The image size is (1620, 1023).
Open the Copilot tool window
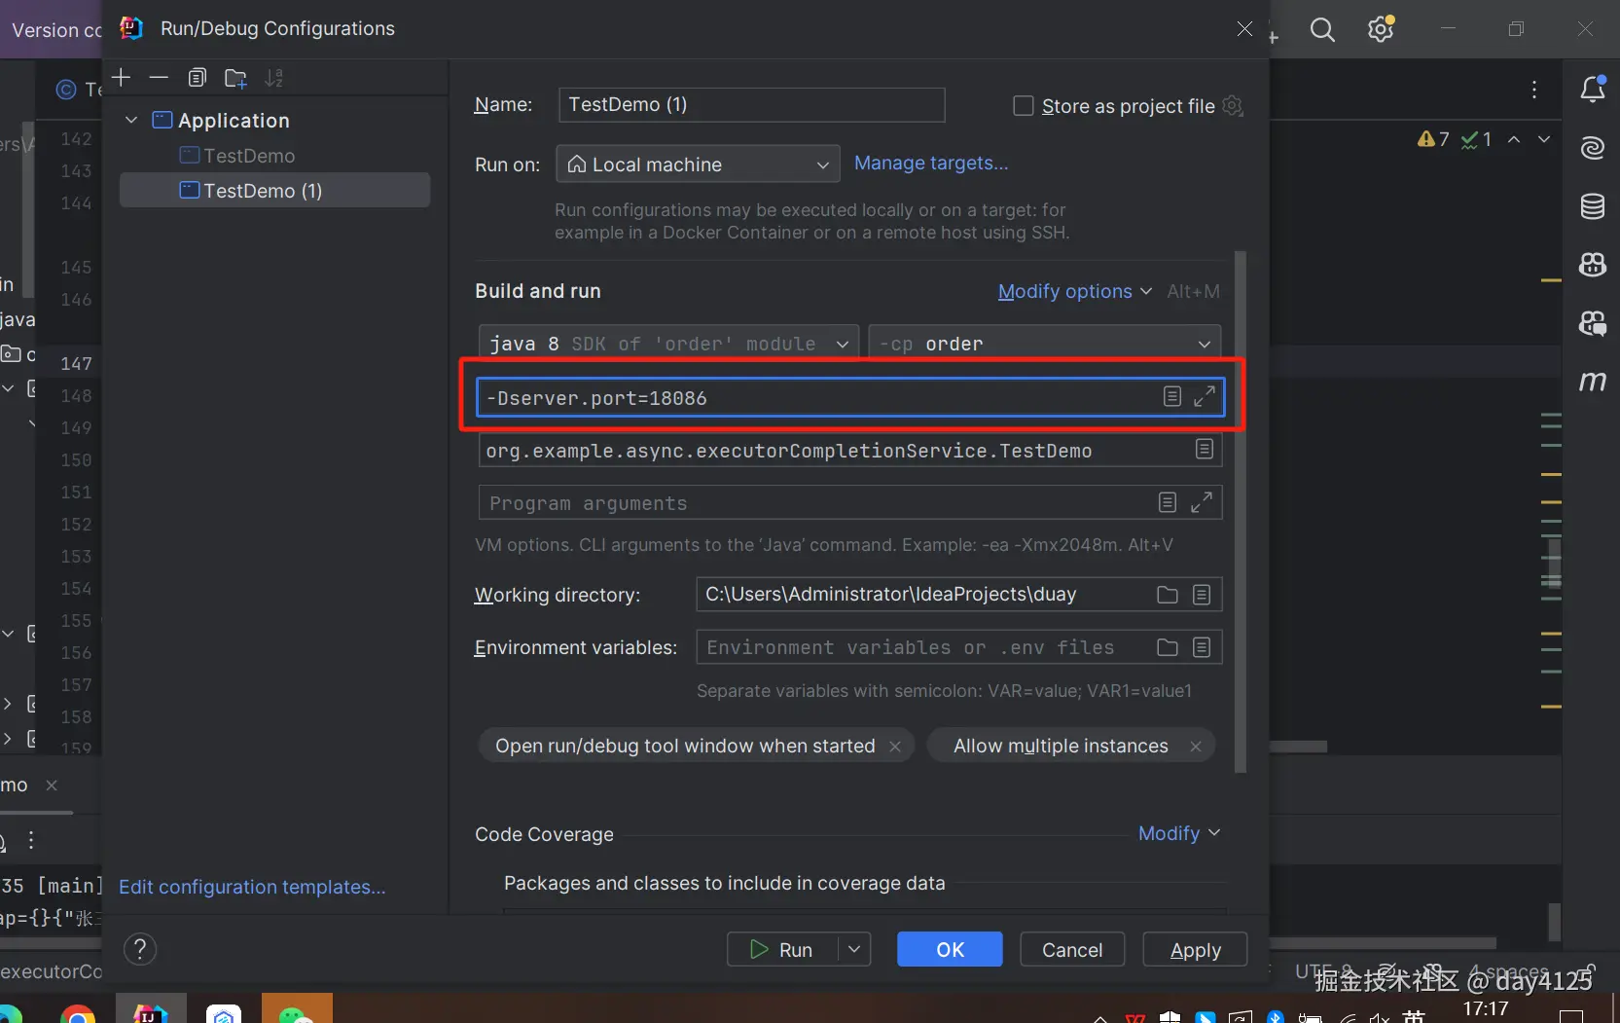click(x=1593, y=264)
